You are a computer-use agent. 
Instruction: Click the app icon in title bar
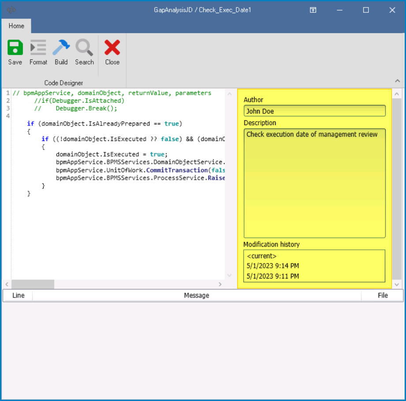pos(11,10)
